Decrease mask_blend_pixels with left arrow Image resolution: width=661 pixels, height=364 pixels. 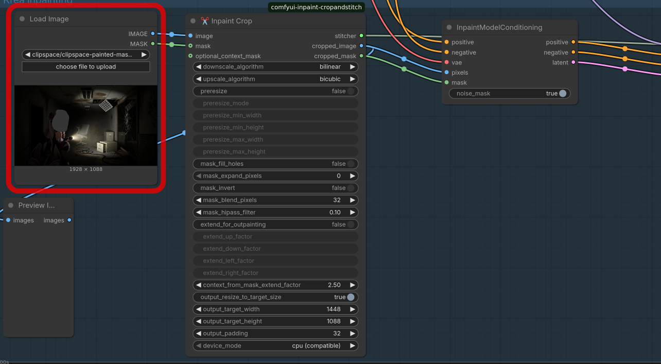click(198, 200)
